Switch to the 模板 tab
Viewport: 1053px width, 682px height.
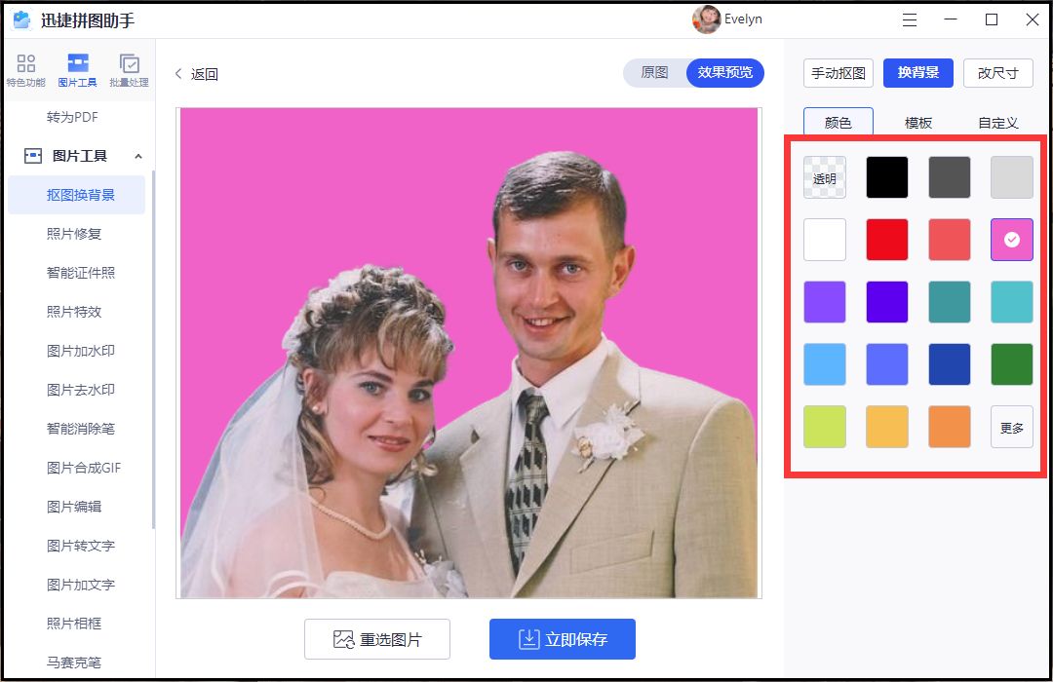point(917,123)
